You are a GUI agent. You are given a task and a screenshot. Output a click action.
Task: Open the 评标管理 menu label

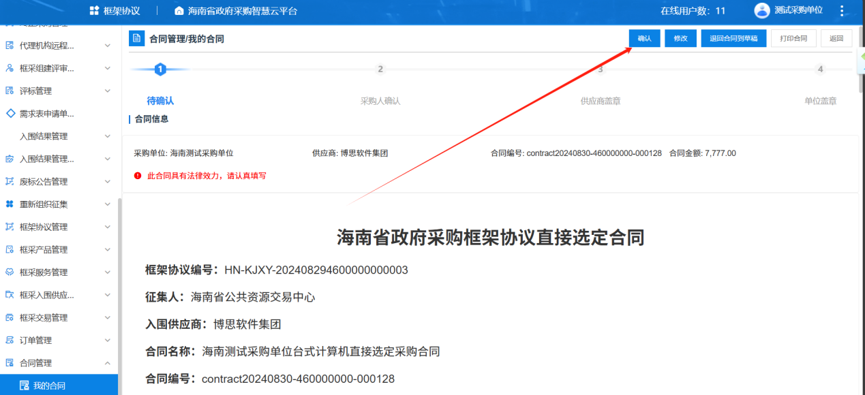tap(35, 91)
